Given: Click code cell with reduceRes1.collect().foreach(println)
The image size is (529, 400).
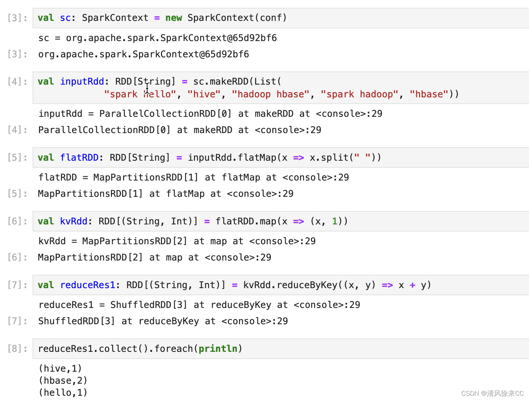Looking at the screenshot, I should pos(281,349).
